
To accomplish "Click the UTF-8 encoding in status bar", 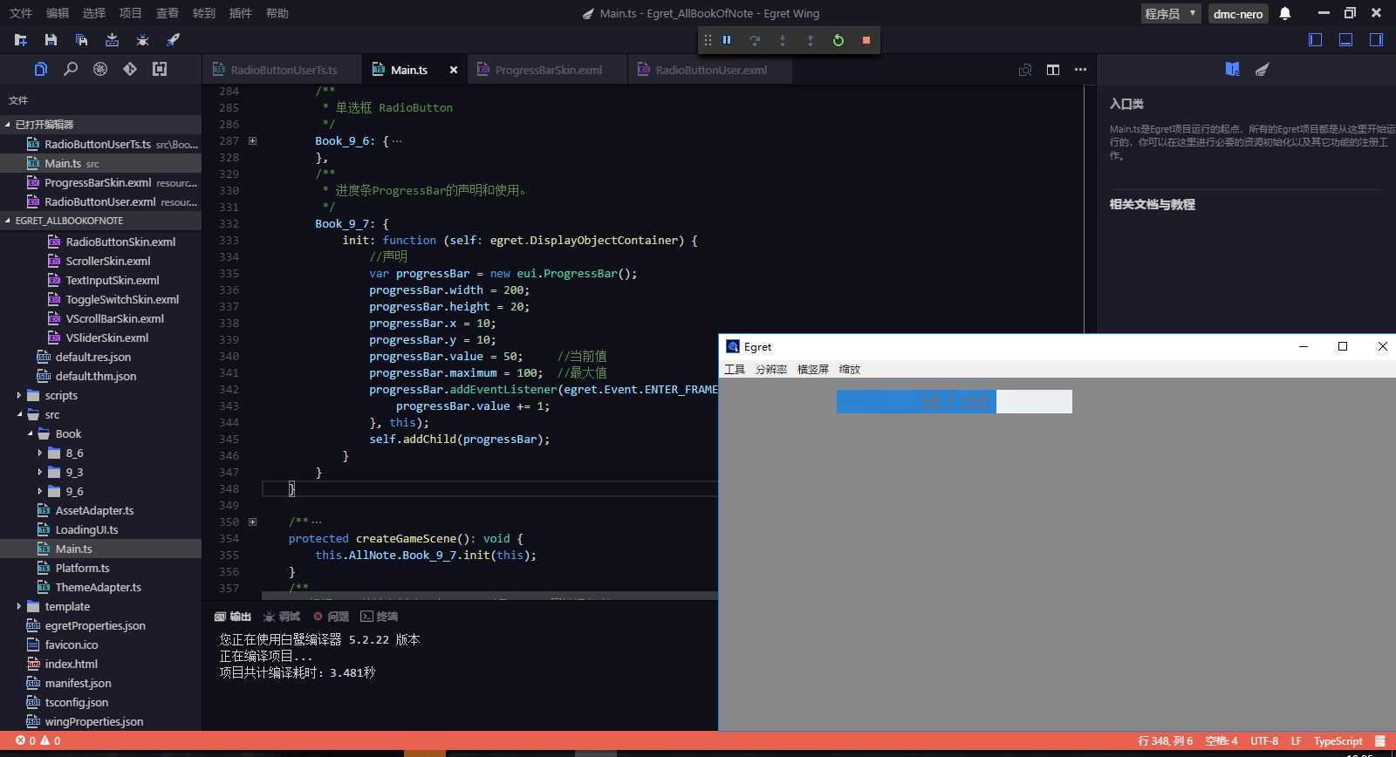I will (x=1264, y=740).
